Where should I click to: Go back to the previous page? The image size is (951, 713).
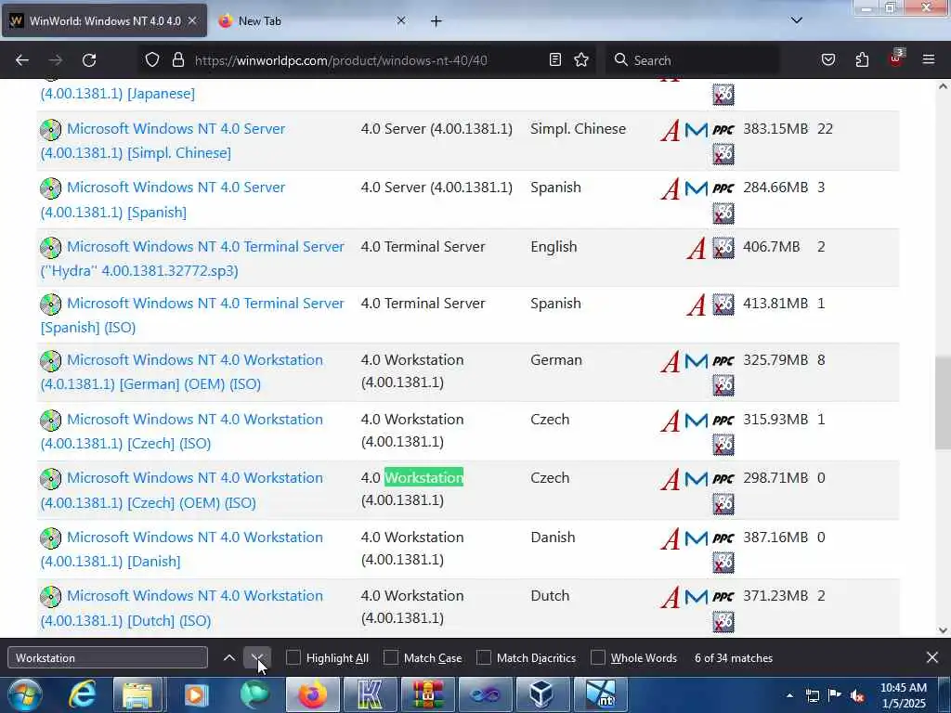22,60
